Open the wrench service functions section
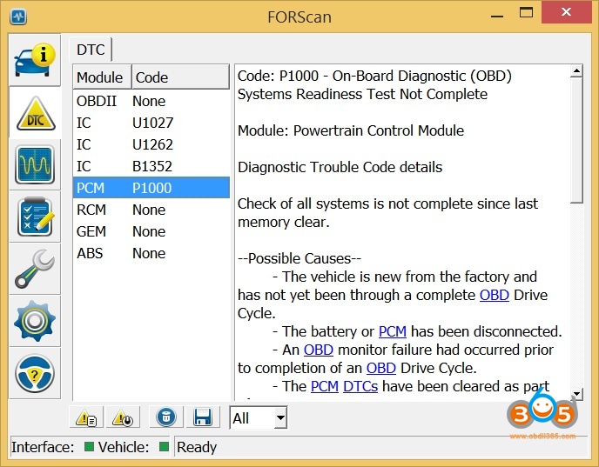This screenshot has height=467, width=599. [35, 269]
